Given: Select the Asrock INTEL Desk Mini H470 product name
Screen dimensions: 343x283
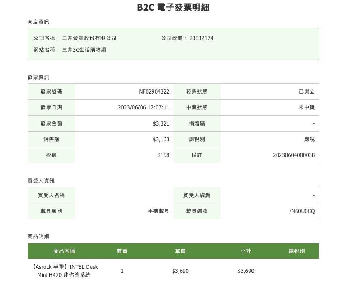Looking at the screenshot, I should (x=65, y=271).
